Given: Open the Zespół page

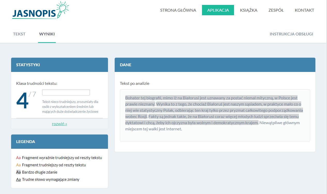Looking at the screenshot, I should pos(276,10).
